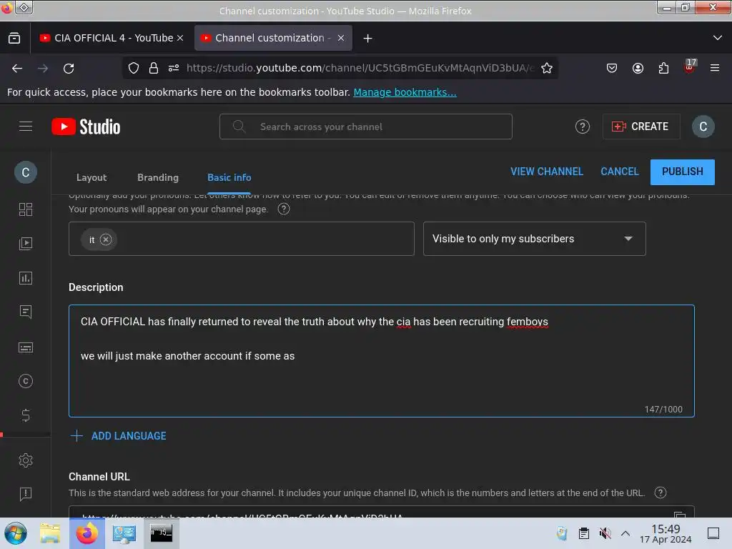
Task: Click the Firefox address bar URL
Action: click(x=360, y=68)
